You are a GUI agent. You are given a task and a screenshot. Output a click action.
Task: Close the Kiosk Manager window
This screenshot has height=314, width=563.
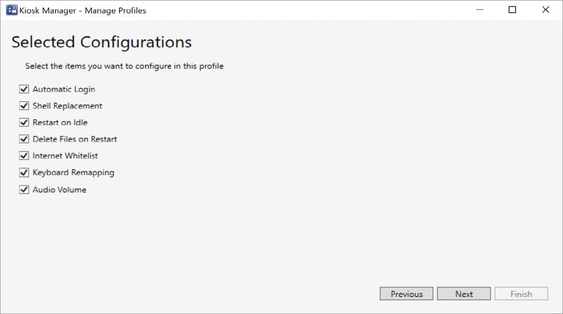pos(545,10)
